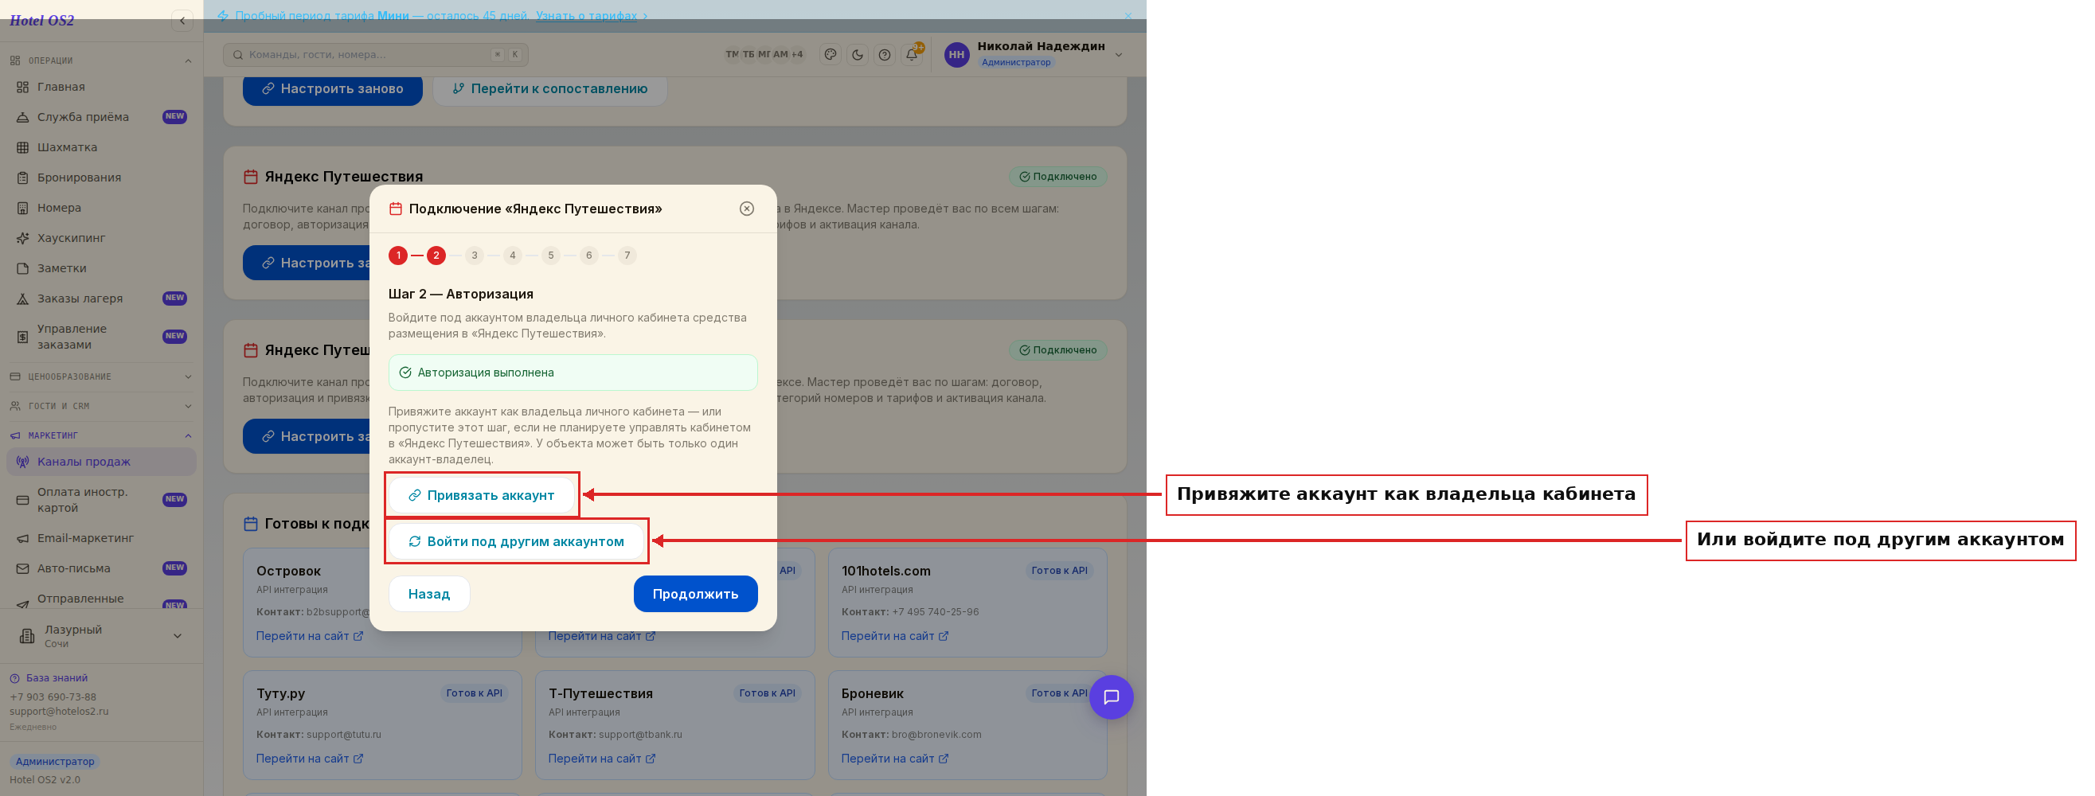Screen dimensions: 2095x796
Task: Go to wizard step 5
Action: point(550,256)
